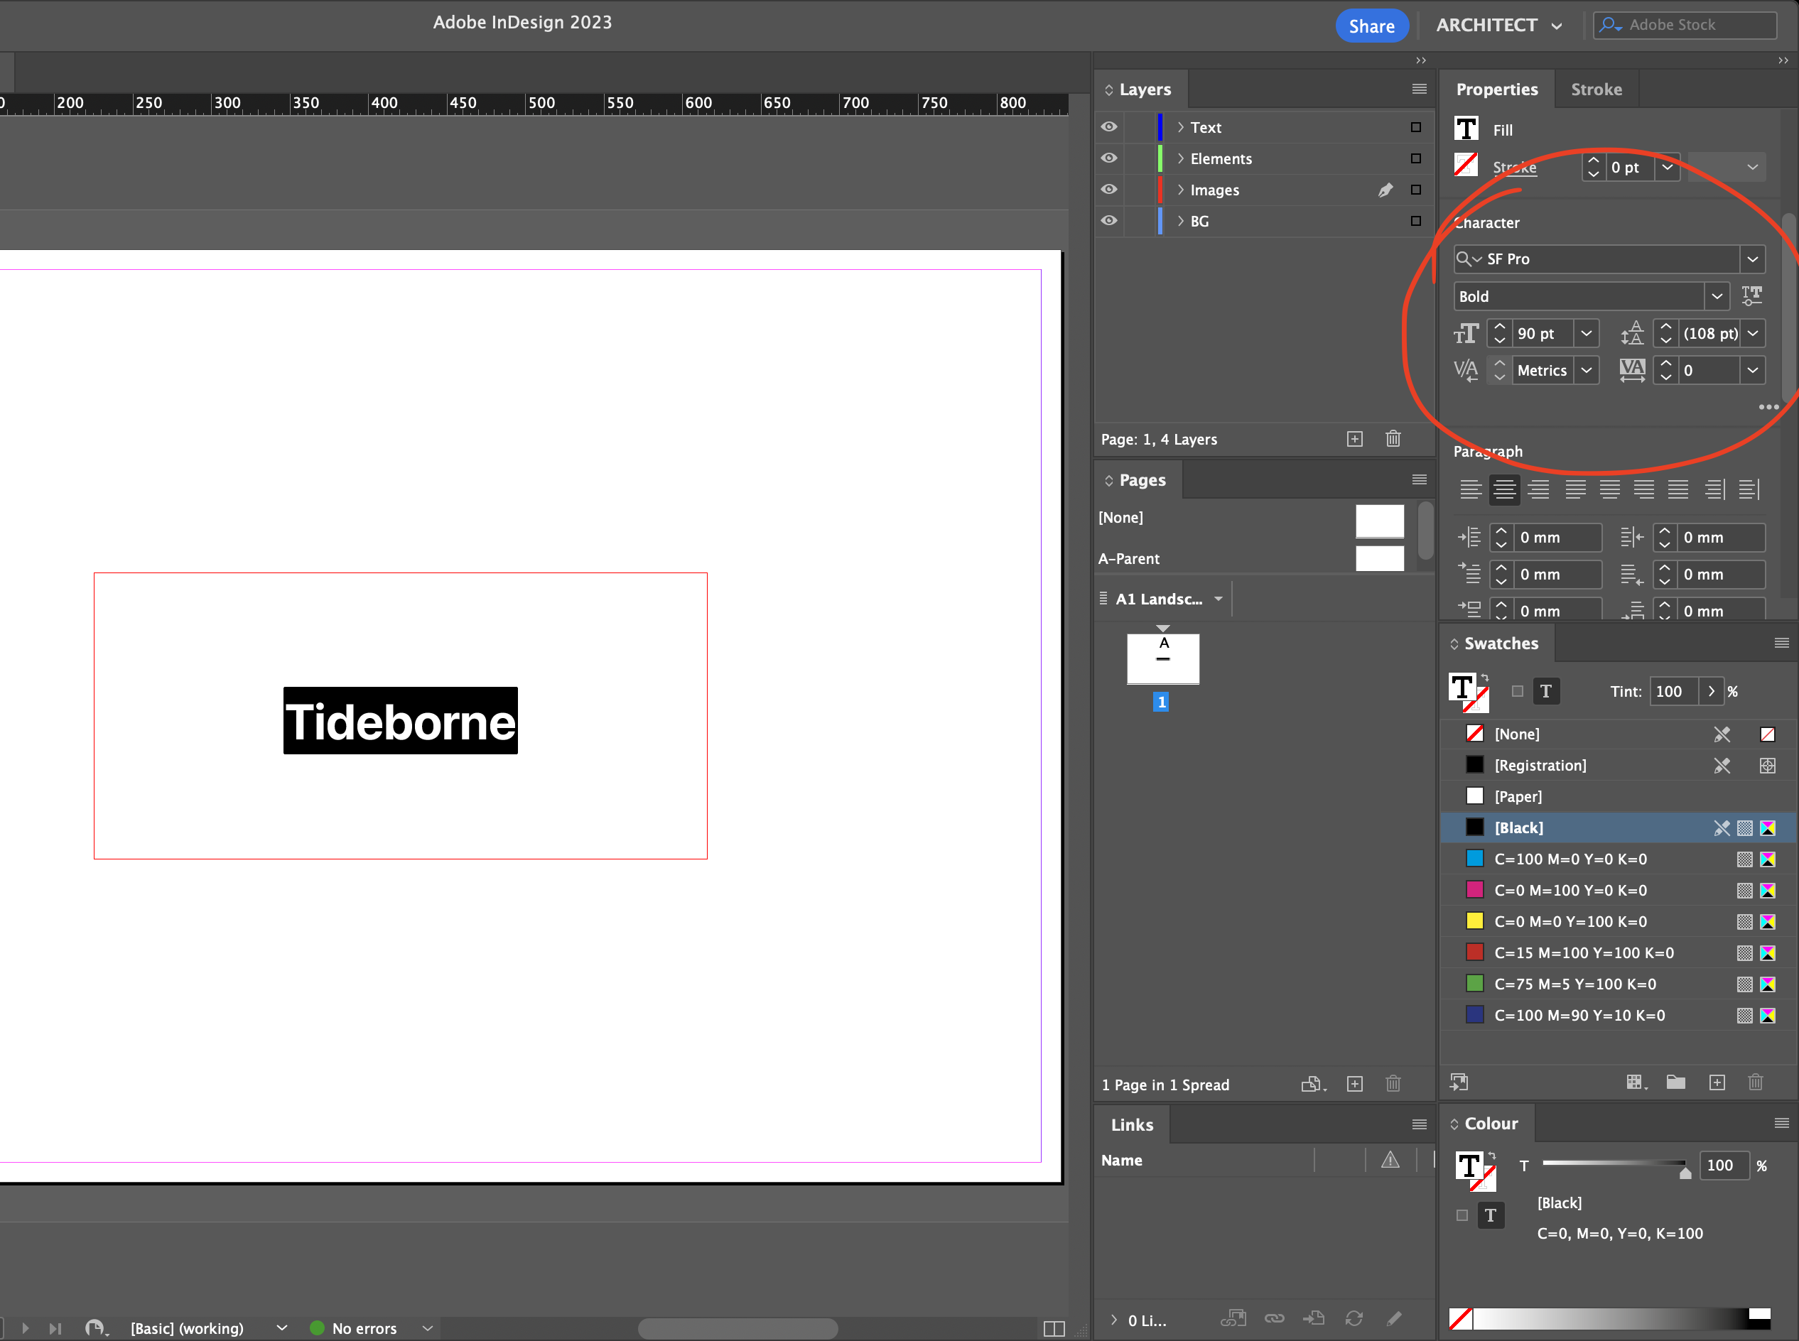This screenshot has height=1341, width=1799.
Task: Click the page 1 thumbnail in Pages panel
Action: [x=1162, y=658]
